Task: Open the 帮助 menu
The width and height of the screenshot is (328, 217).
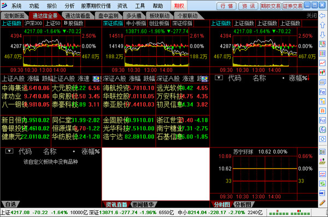Action: (158, 6)
